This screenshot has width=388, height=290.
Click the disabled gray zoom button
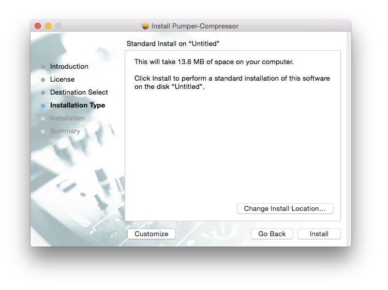[58, 26]
